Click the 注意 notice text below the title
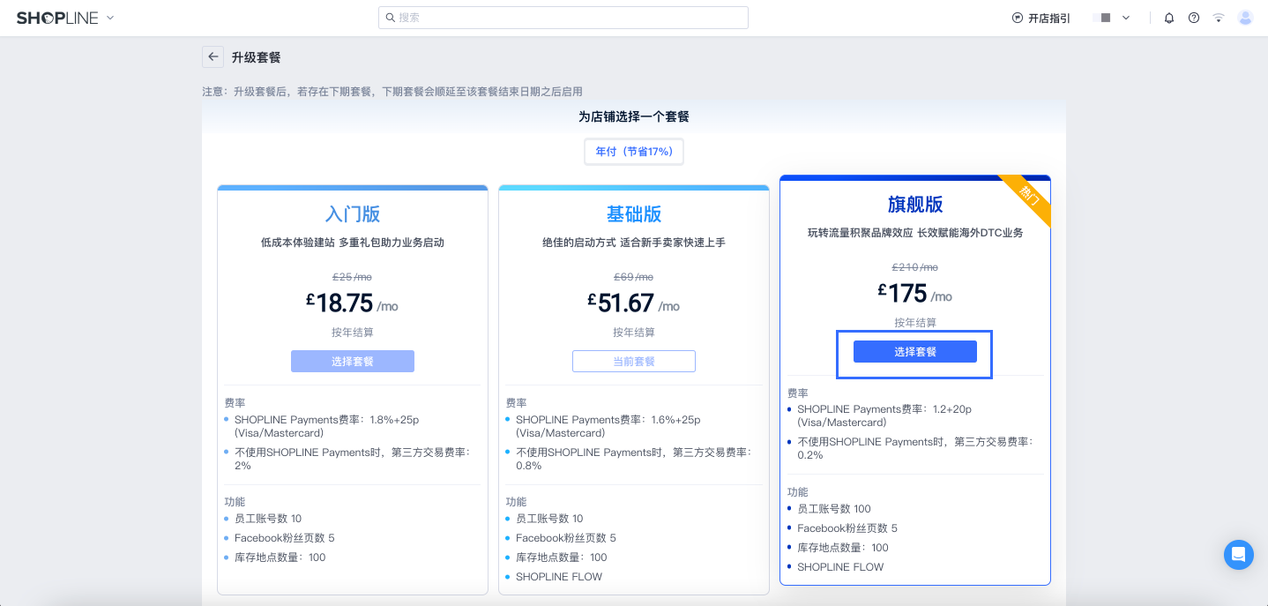Screen dimensions: 1268x606 click(x=392, y=92)
